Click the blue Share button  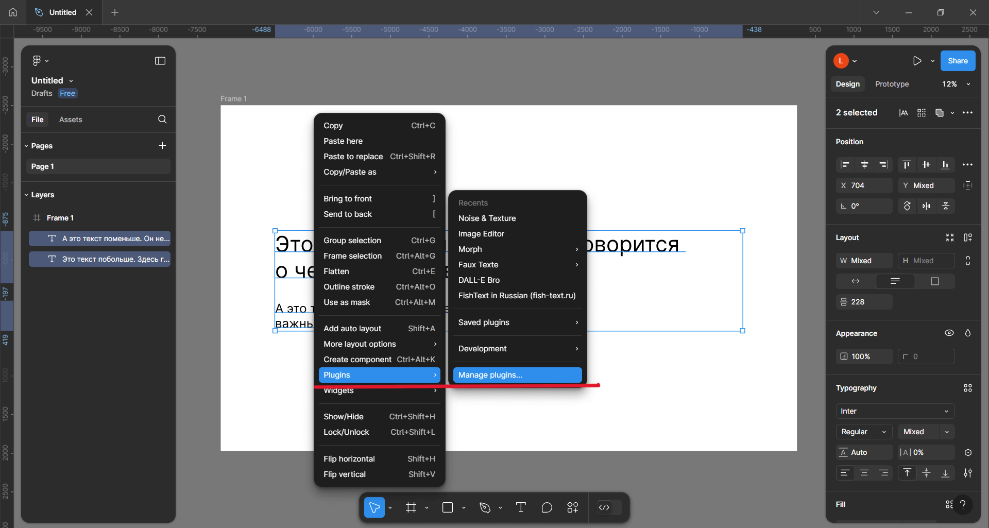pos(958,61)
